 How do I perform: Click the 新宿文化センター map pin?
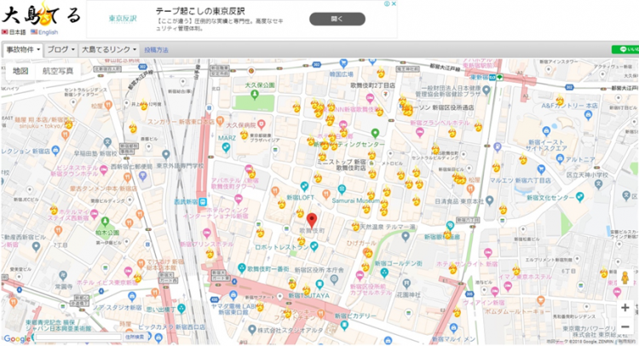point(579,197)
